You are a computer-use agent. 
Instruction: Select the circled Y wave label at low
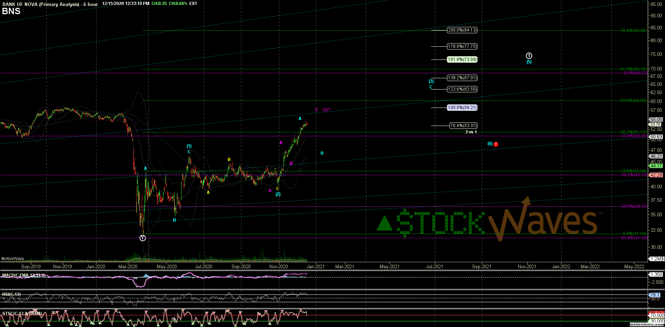(142, 238)
